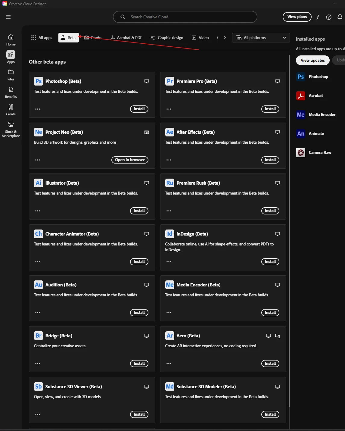This screenshot has width=345, height=431.
Task: Click the Search Creative Cloud field
Action: pyautogui.click(x=185, y=17)
